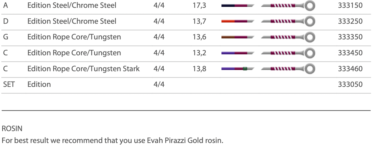Screen dimensions: 374x150
Task: Click the red-and-magenta string color image in the D row
Action: point(237,21)
